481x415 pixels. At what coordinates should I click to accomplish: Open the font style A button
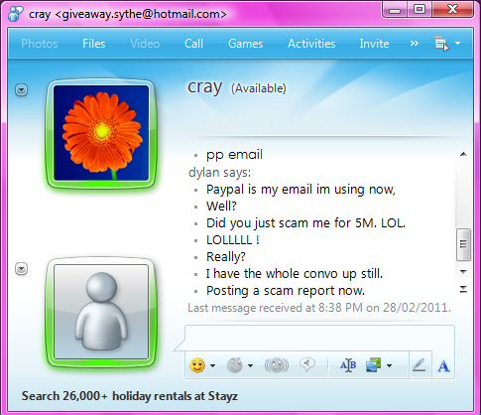[x=443, y=366]
